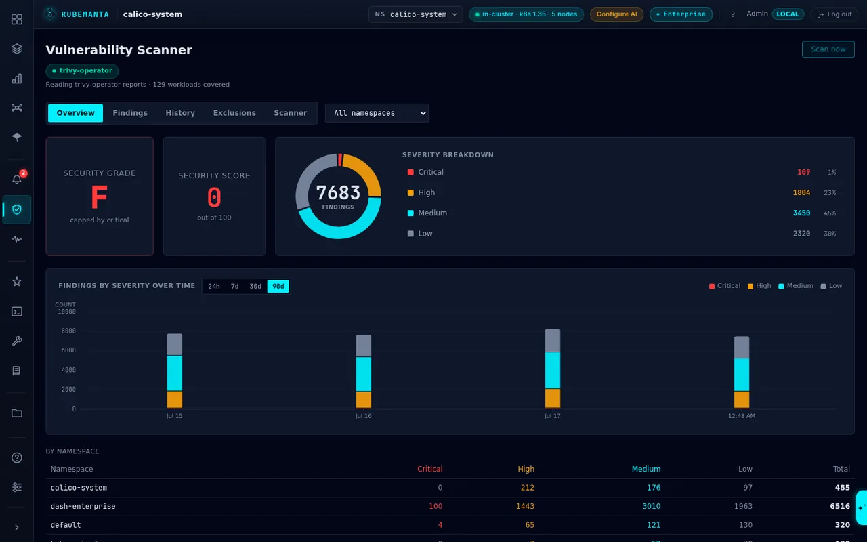The width and height of the screenshot is (867, 542).
Task: Click the High color swatch in breakdown
Action: [x=410, y=193]
